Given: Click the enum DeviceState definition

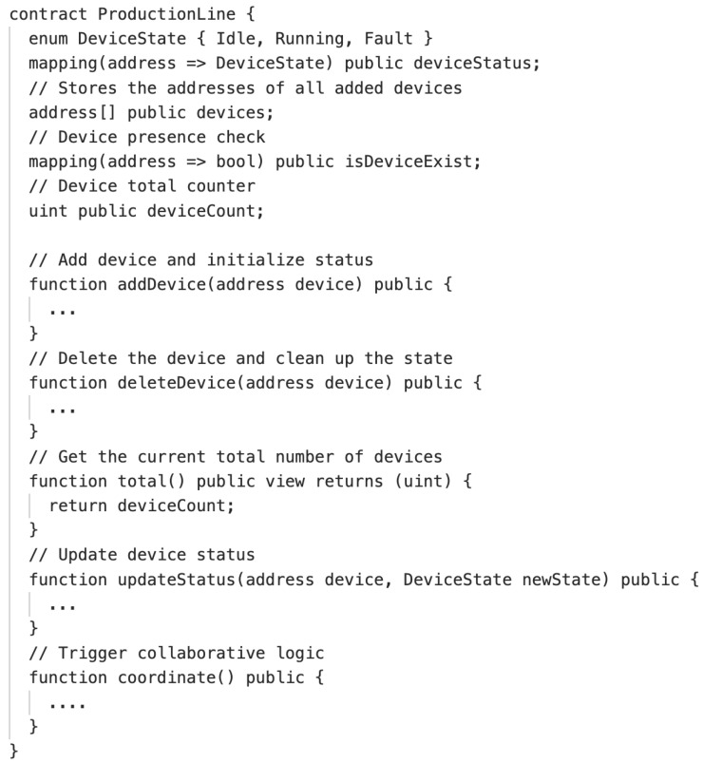Looking at the screenshot, I should [230, 38].
